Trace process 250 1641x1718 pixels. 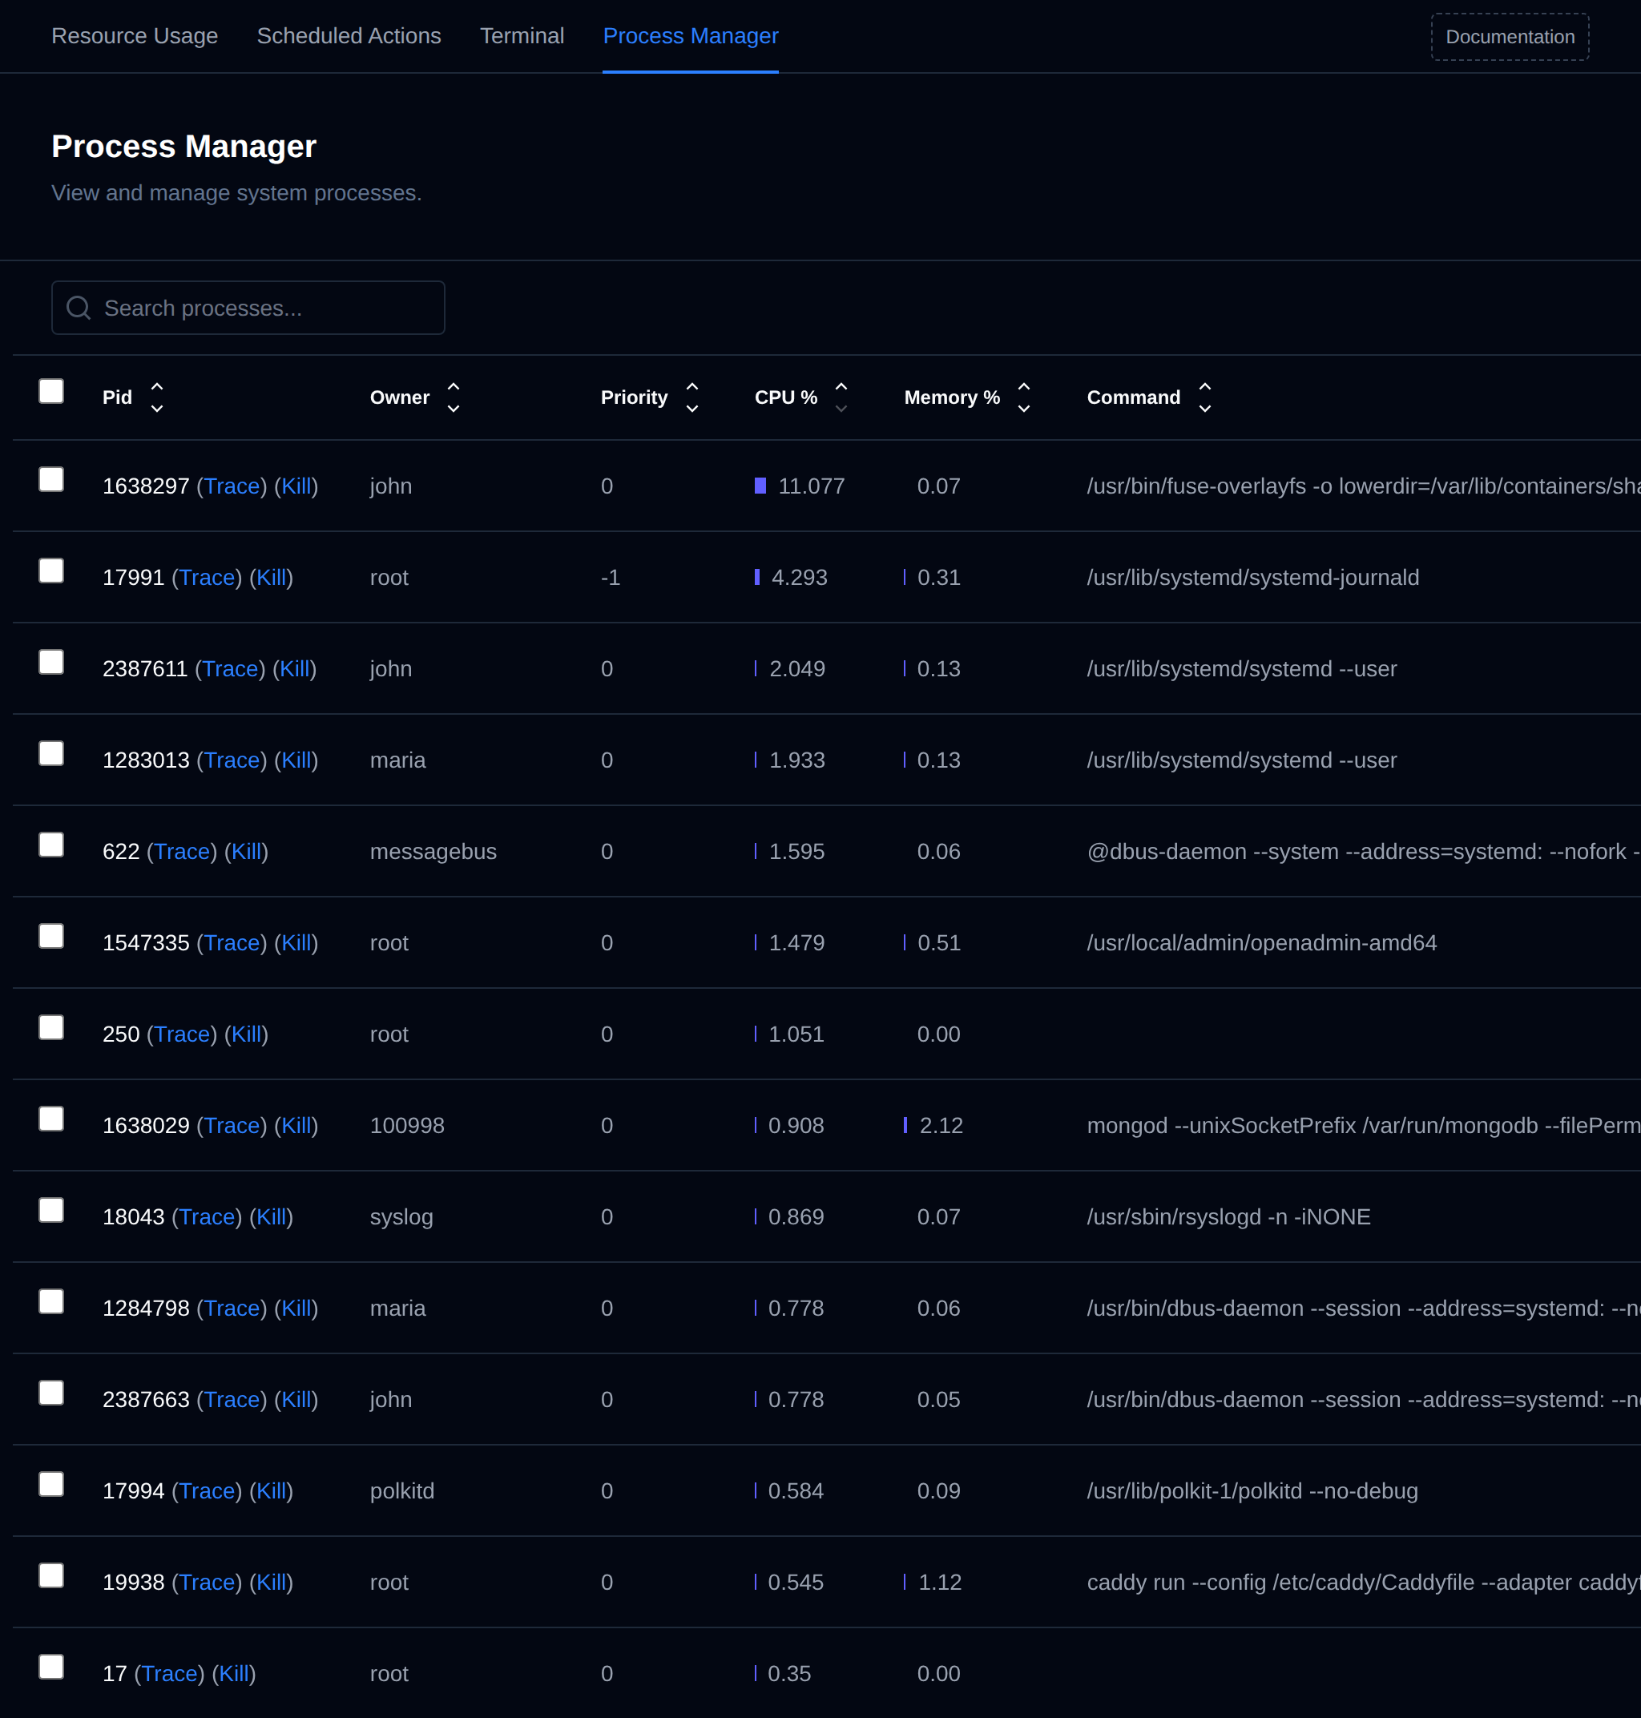point(182,1034)
